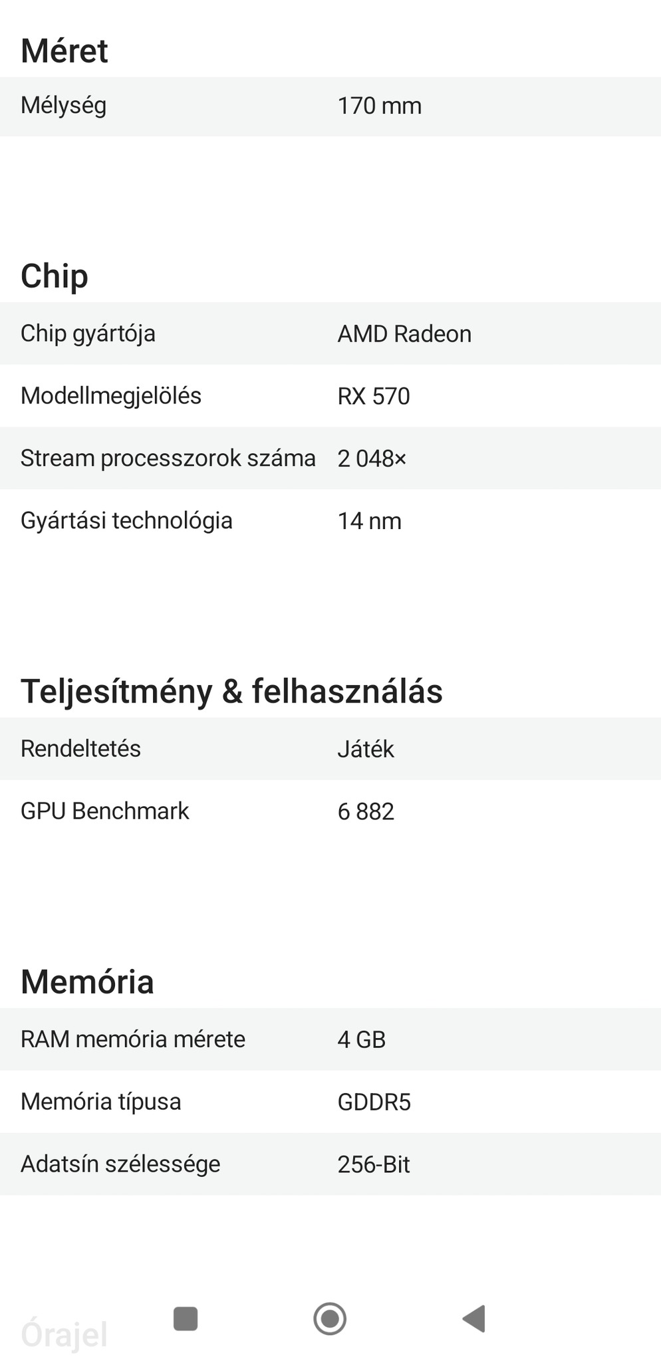
Task: Tap the Méret section heading
Action: (x=65, y=51)
